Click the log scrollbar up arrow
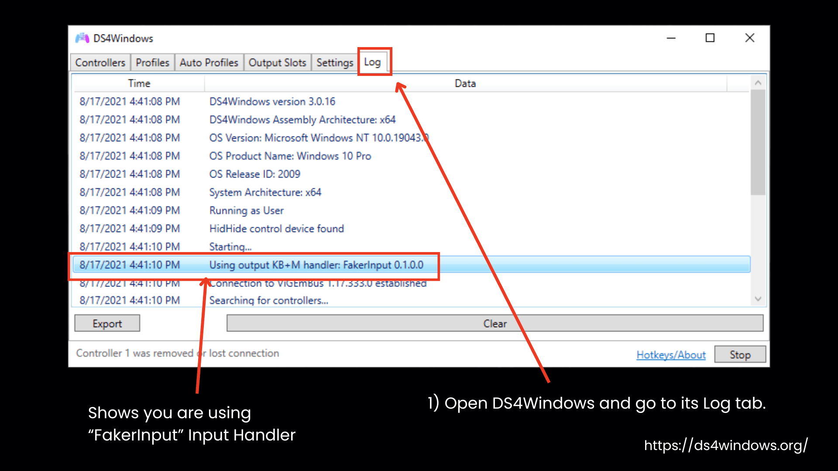The image size is (838, 471). tap(758, 82)
